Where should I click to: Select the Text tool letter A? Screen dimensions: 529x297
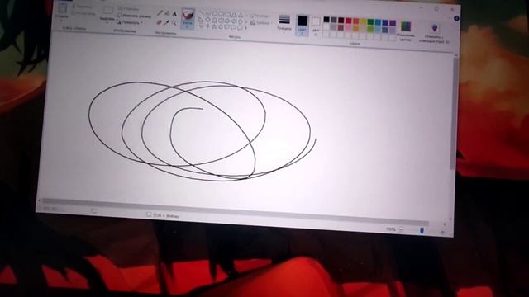[174, 14]
